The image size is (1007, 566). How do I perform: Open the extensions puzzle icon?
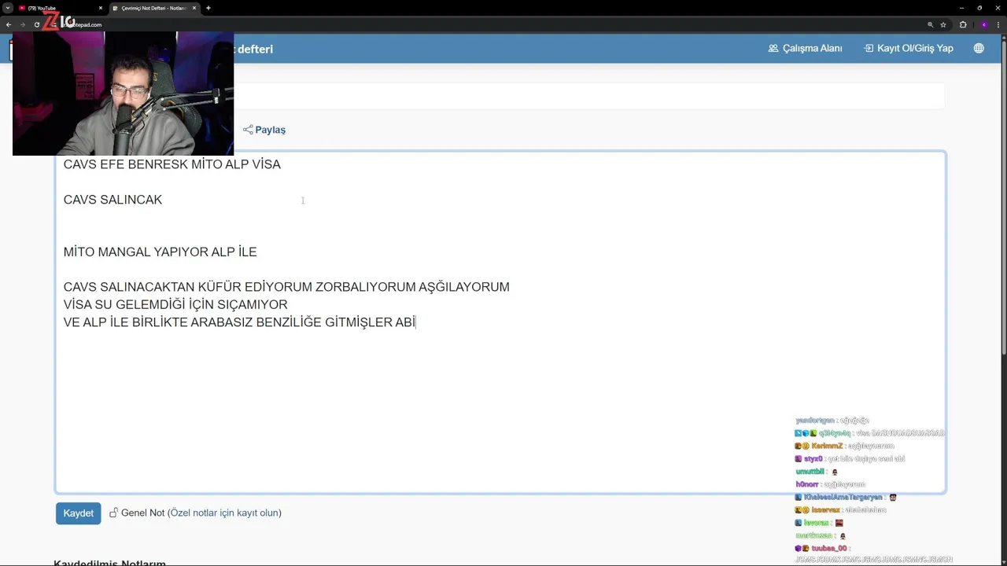tap(963, 24)
